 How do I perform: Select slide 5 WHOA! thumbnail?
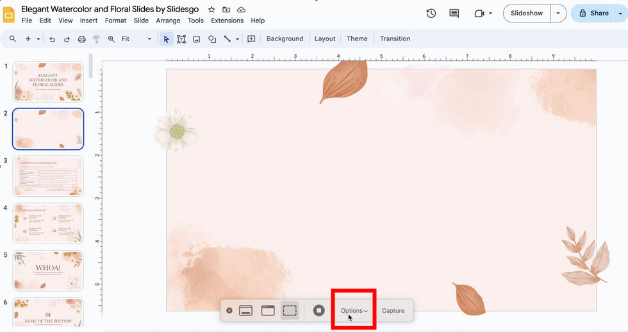tap(48, 270)
